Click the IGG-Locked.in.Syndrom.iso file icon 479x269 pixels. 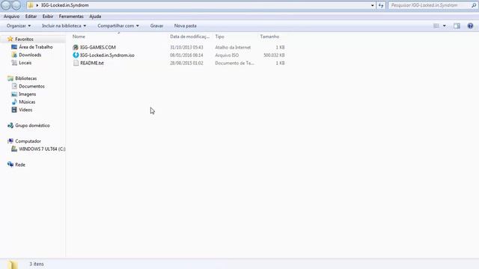click(76, 55)
